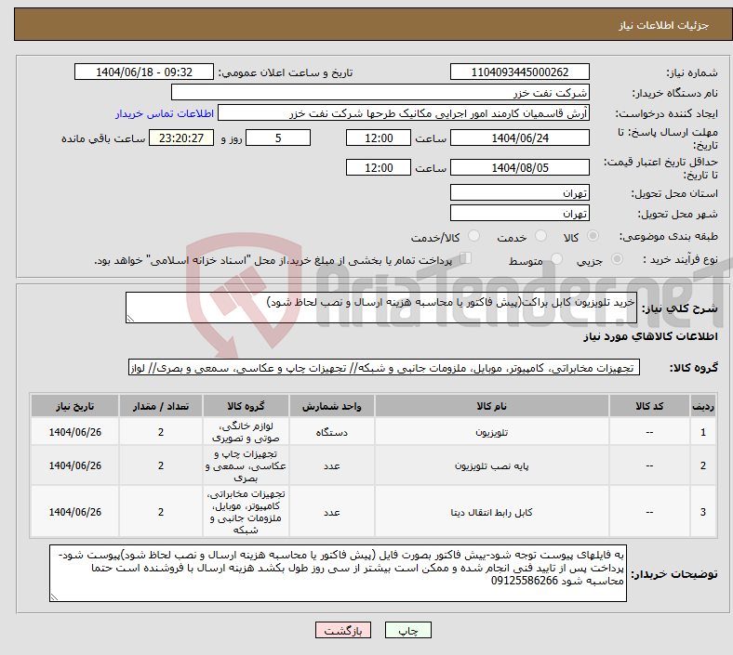Click the پایه نصب تلویزیون item cell

tap(492, 465)
